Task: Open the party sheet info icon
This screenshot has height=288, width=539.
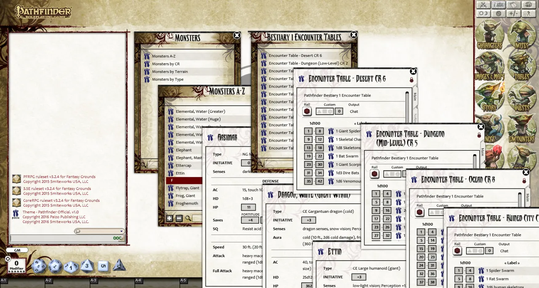Action: (x=499, y=5)
